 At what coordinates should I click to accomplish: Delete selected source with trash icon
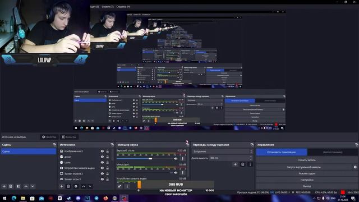pyautogui.click(x=68, y=186)
